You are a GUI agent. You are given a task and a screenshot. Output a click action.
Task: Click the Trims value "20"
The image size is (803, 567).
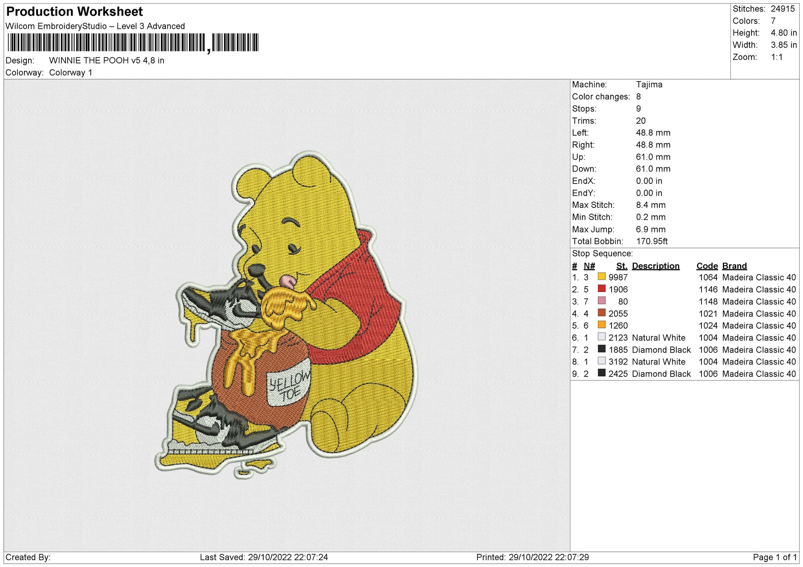(641, 120)
